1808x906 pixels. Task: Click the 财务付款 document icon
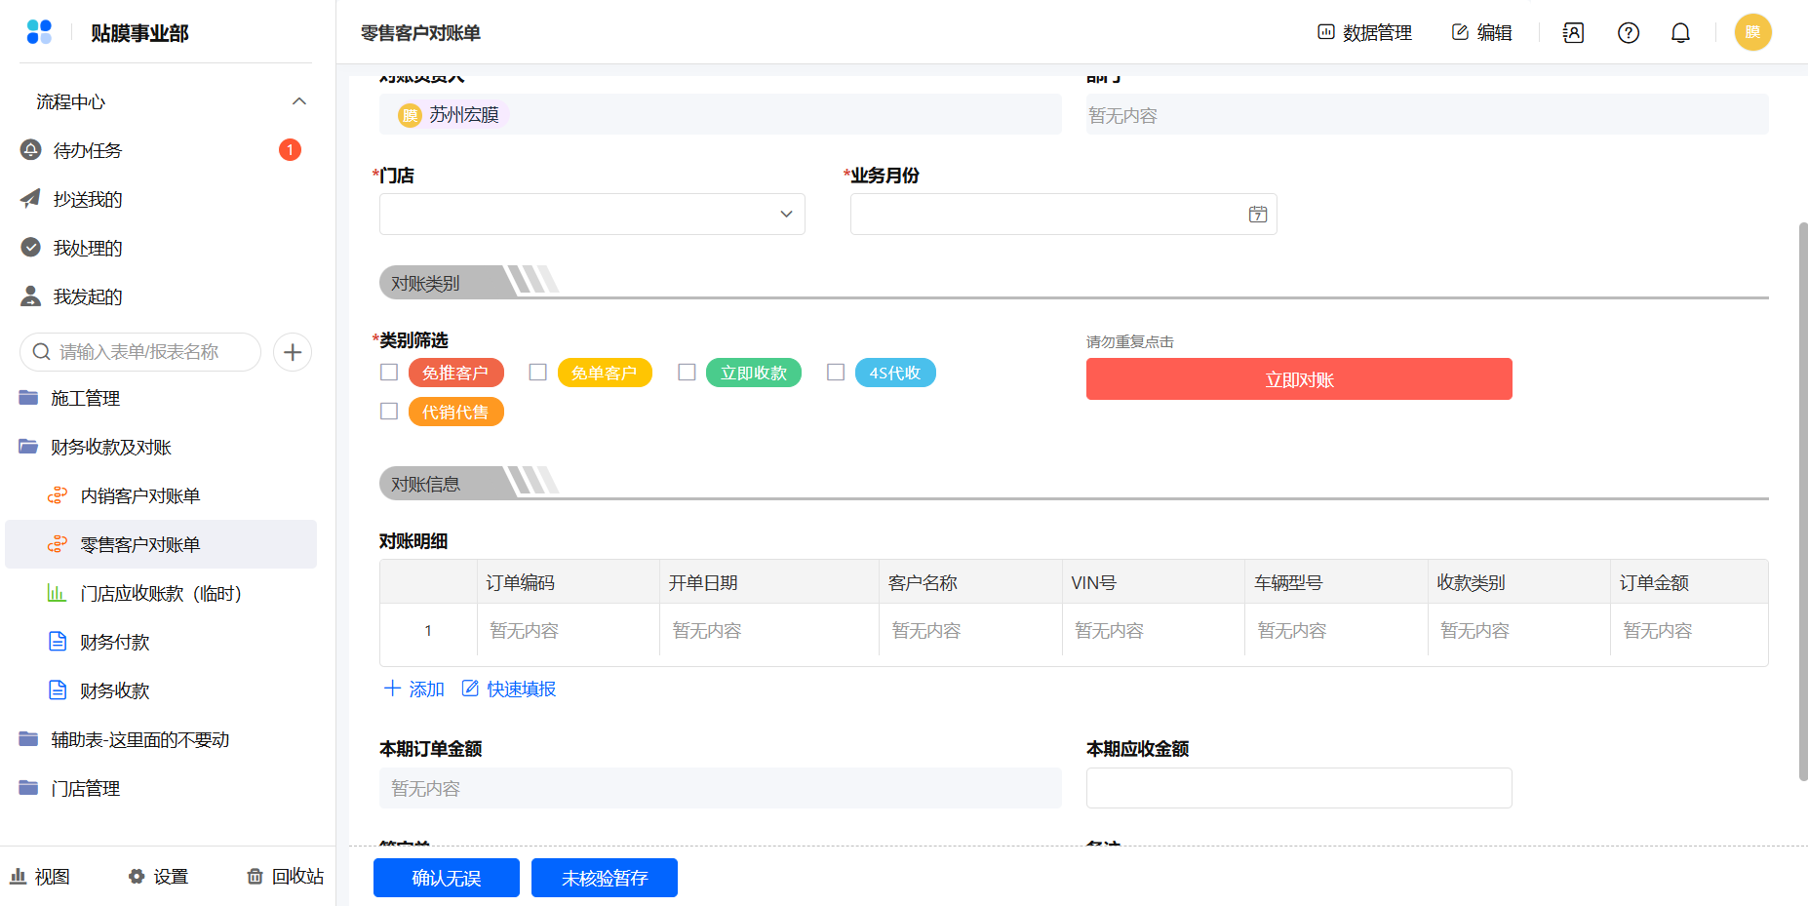(58, 642)
